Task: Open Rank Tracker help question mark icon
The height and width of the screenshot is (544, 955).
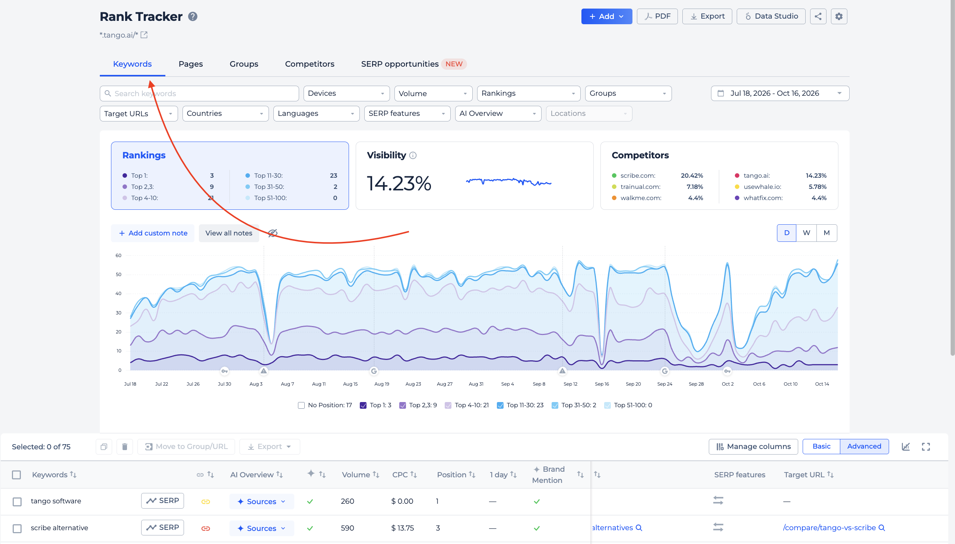Action: [x=193, y=16]
